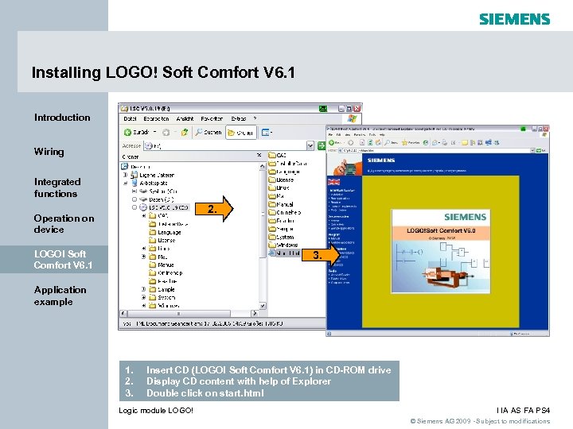
Task: Open the Ansicht menu
Action: (x=185, y=118)
